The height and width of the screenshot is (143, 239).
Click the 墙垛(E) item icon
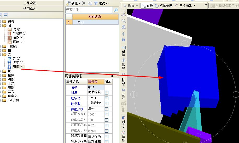pyautogui.click(x=9, y=38)
